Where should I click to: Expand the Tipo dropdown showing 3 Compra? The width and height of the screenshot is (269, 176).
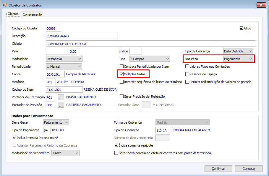(x=150, y=59)
